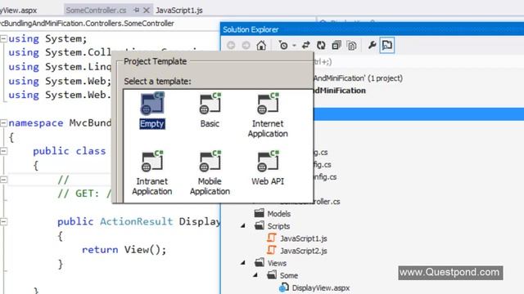The image size is (524, 294).
Task: Collapse the using directives block
Action: 3,38
